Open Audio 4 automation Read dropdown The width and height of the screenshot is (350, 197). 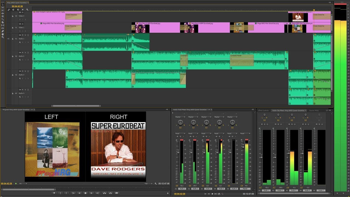pos(220,134)
